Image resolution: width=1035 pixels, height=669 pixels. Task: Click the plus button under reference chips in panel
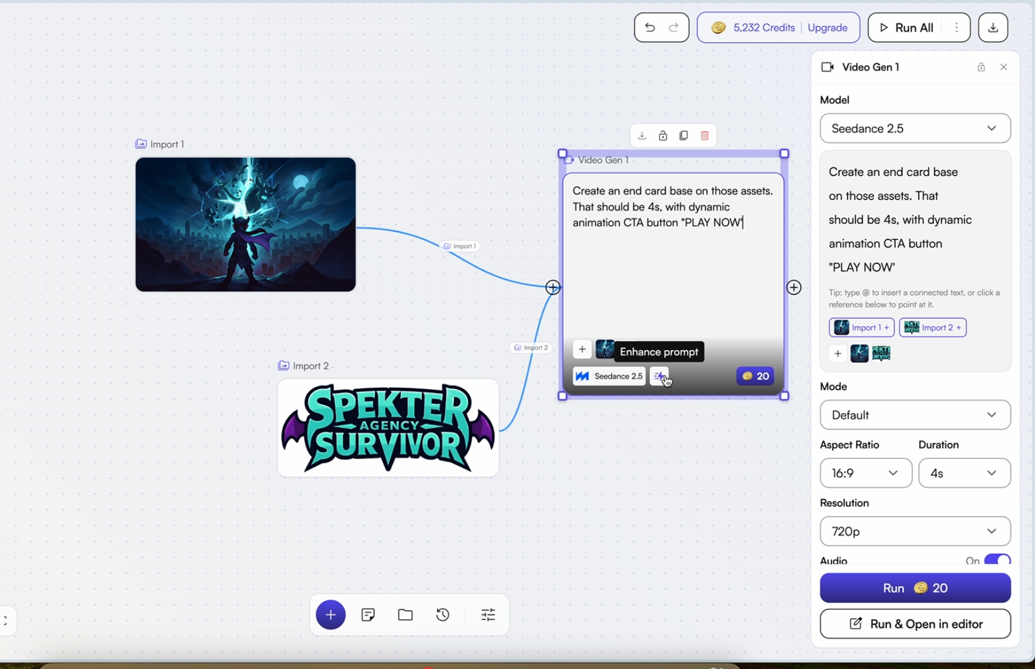coord(838,354)
